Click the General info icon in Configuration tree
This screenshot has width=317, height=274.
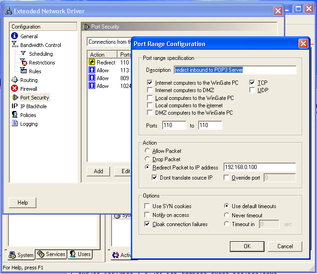pyautogui.click(x=14, y=36)
